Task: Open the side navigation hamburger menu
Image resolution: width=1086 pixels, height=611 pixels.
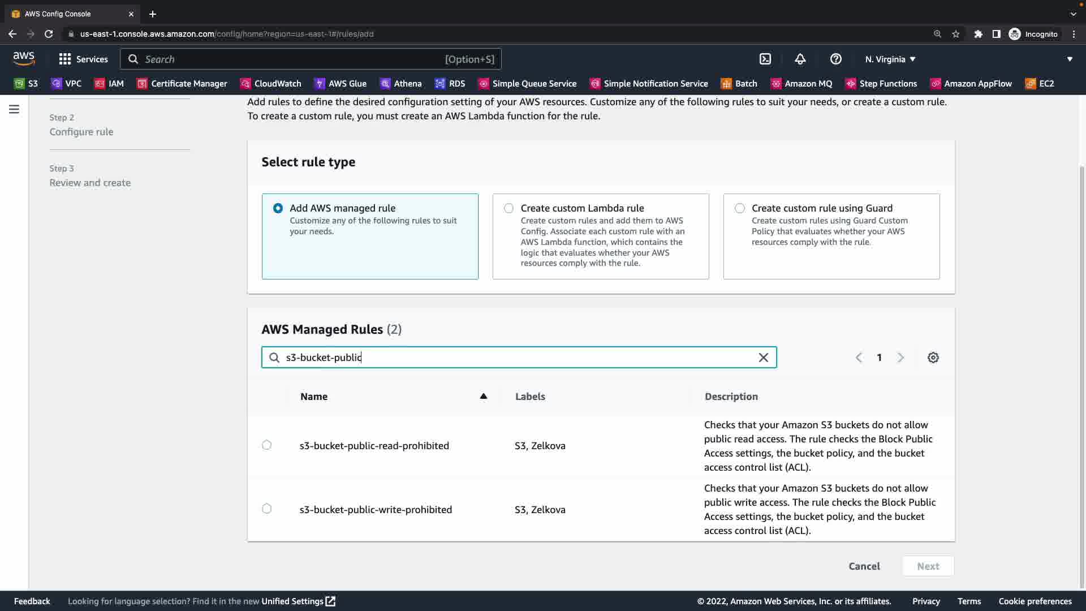Action: point(14,109)
